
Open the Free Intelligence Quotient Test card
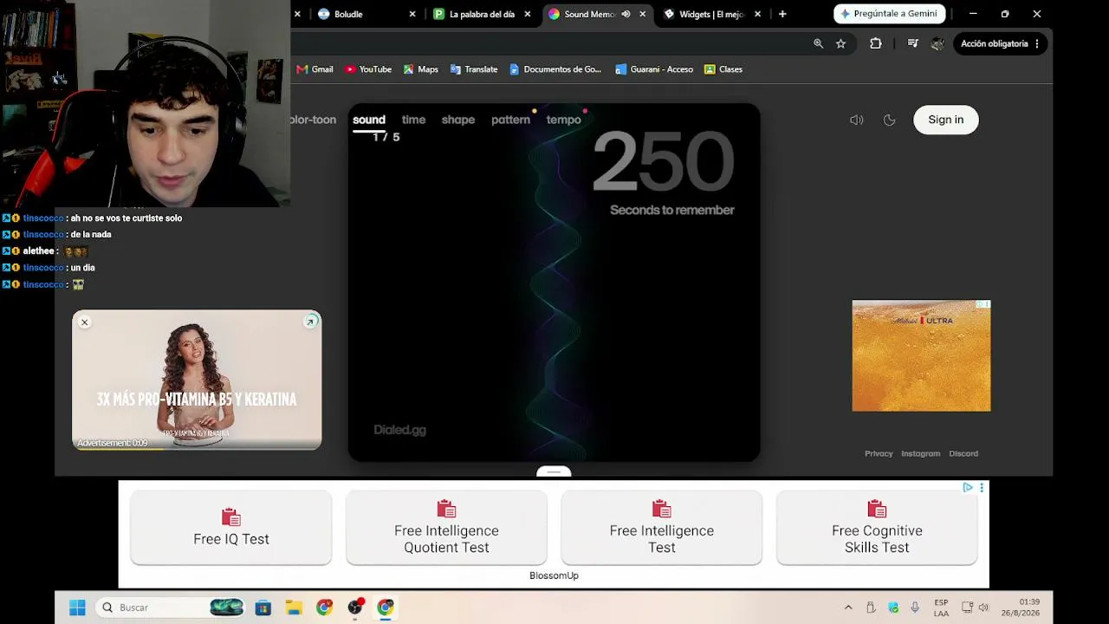[x=446, y=528]
